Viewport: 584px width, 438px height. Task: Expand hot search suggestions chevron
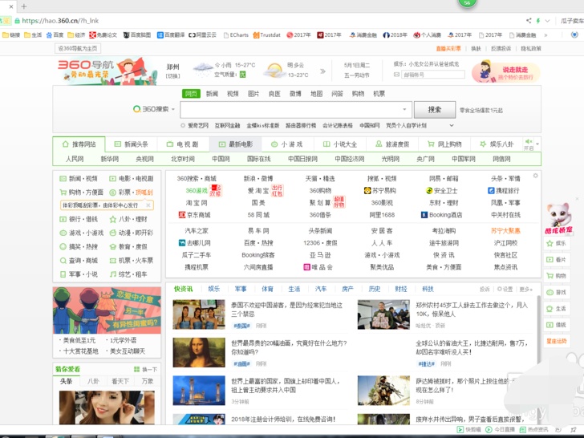click(452, 125)
